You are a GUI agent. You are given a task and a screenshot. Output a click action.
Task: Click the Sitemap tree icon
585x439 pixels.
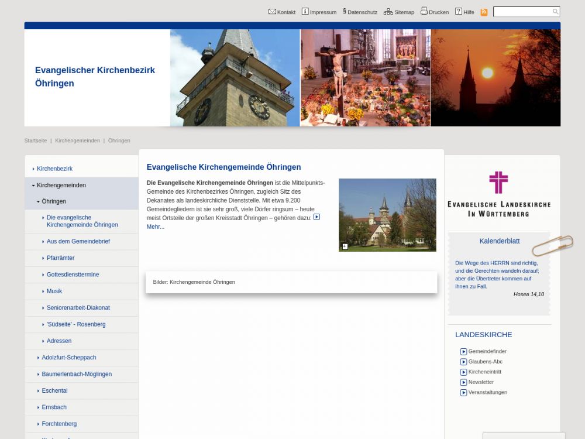click(x=388, y=12)
